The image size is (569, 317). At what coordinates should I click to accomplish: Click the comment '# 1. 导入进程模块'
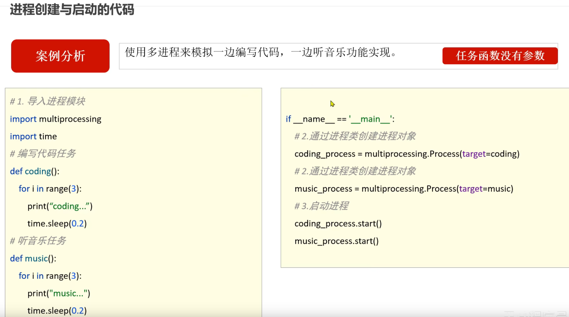[x=47, y=101]
